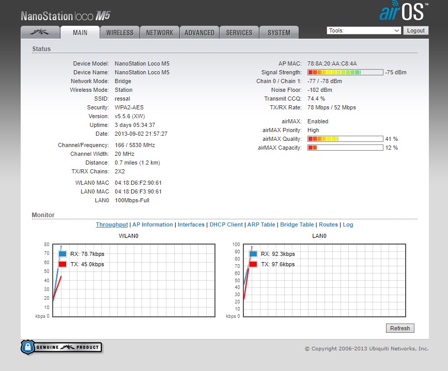
Task: Open the Routes link
Action: [x=328, y=224]
